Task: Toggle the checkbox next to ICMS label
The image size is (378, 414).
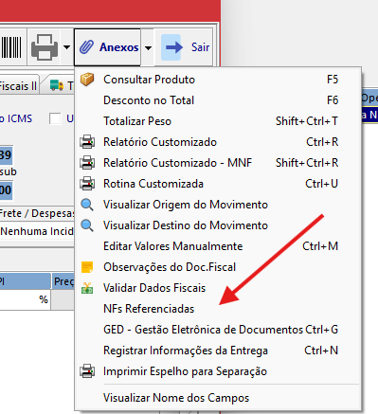Action: click(x=55, y=118)
